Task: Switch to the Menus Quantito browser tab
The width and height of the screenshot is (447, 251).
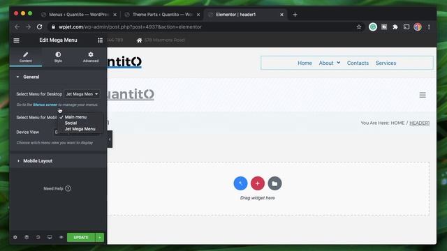Action: (x=78, y=15)
